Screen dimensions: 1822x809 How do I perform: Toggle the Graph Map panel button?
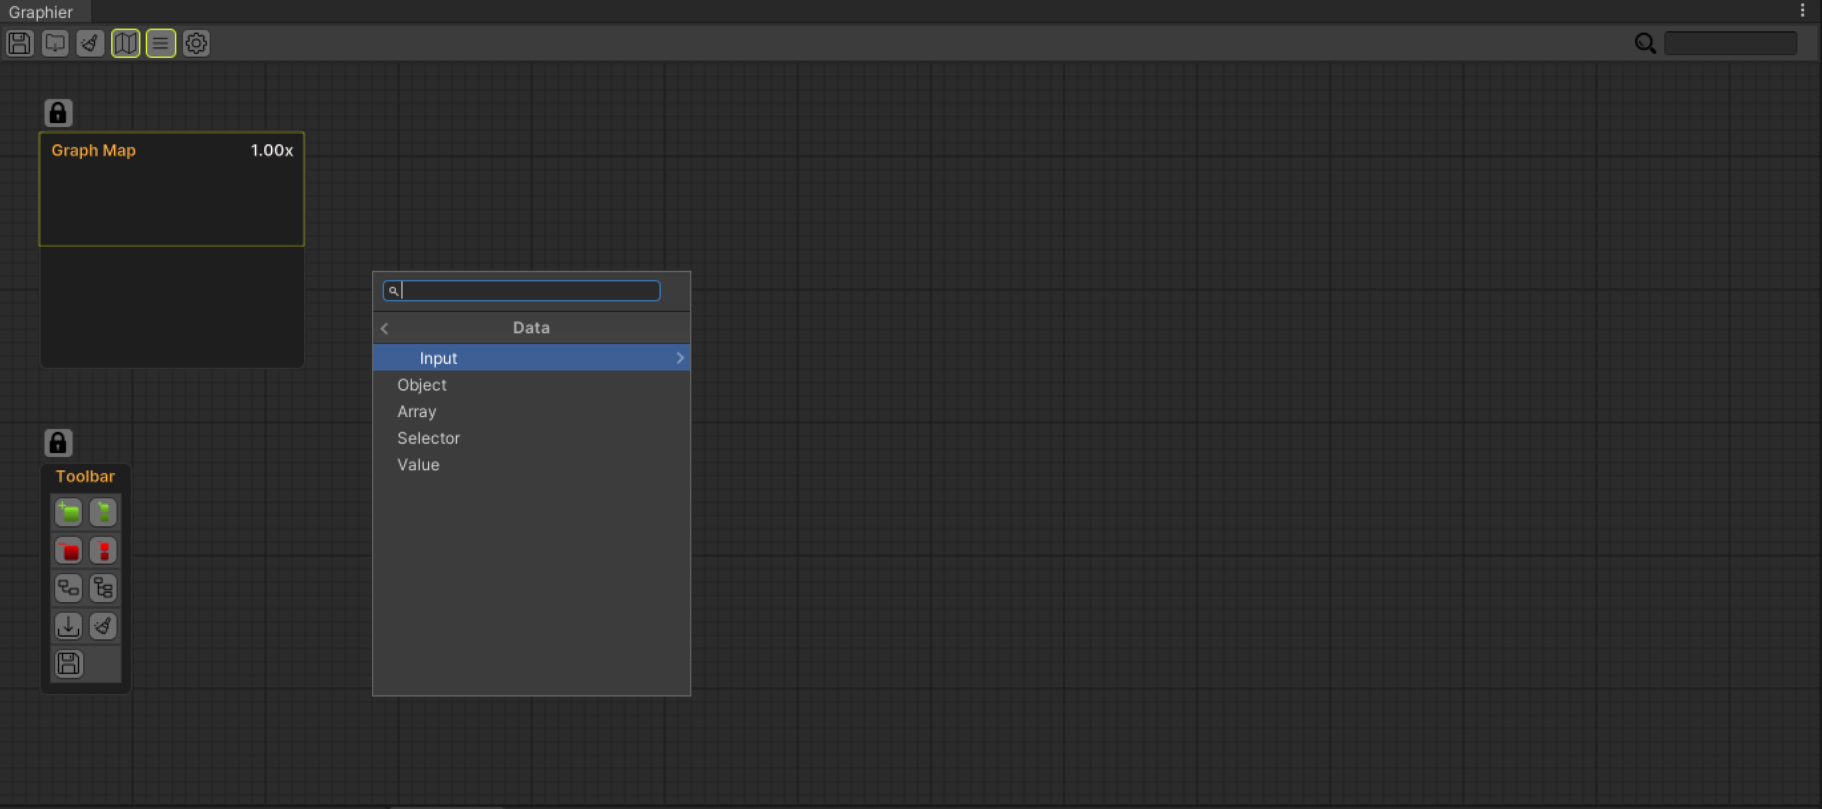click(126, 43)
